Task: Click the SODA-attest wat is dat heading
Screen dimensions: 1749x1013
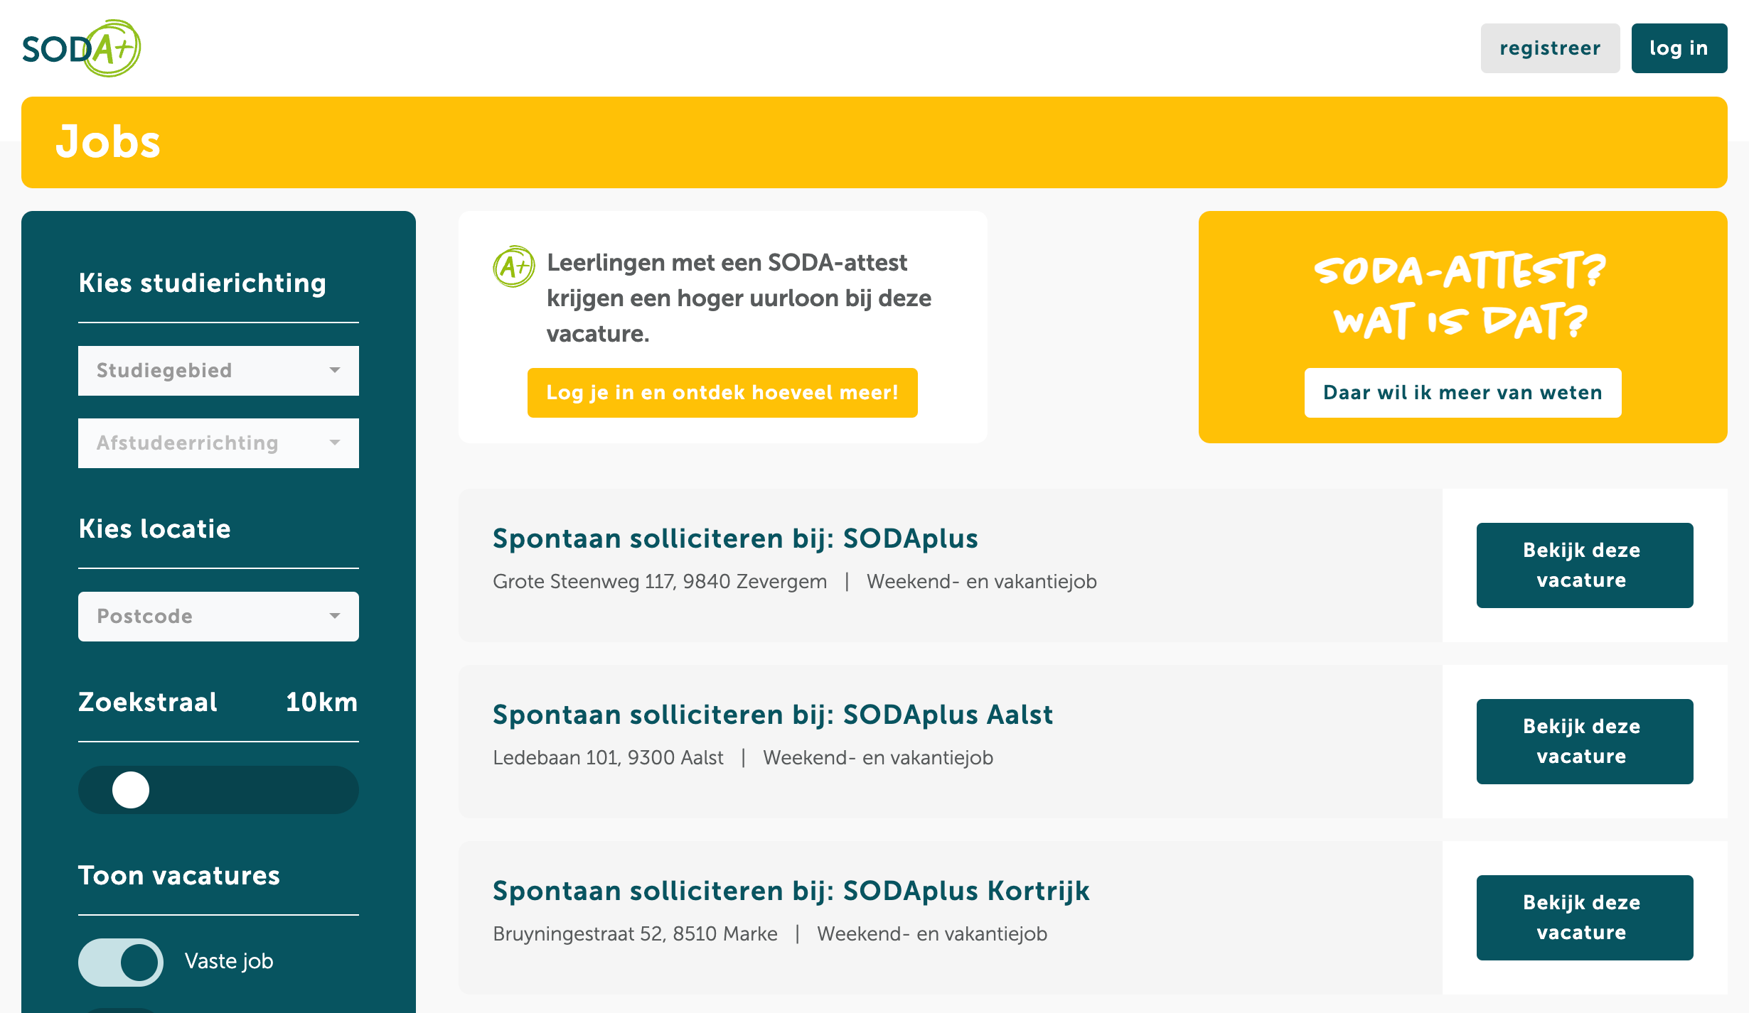Action: (x=1460, y=296)
